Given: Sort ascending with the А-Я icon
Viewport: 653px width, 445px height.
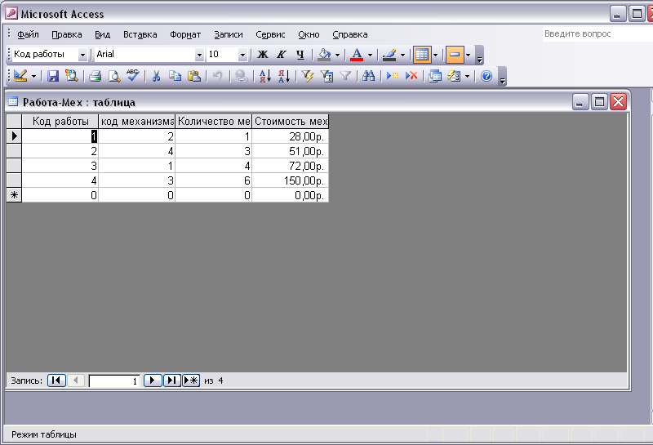Looking at the screenshot, I should click(264, 76).
